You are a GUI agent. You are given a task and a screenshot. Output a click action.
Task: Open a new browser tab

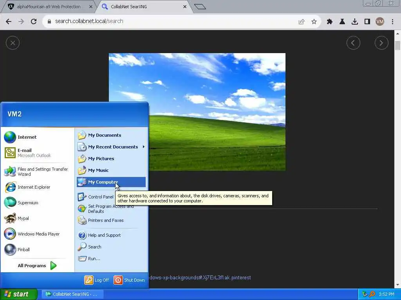[x=200, y=7]
